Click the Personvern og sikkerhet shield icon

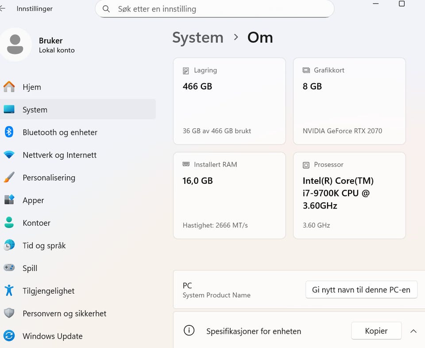(9, 313)
